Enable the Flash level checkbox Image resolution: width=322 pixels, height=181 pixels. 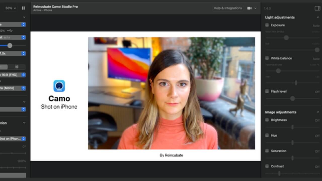coord(267,91)
